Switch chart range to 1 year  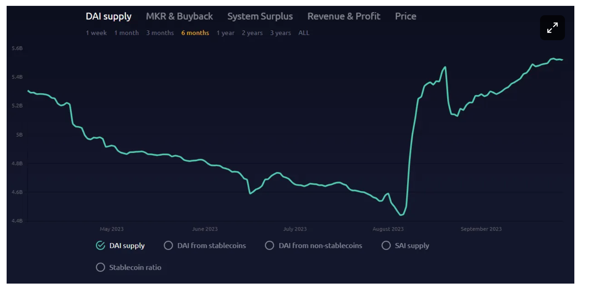(x=225, y=33)
